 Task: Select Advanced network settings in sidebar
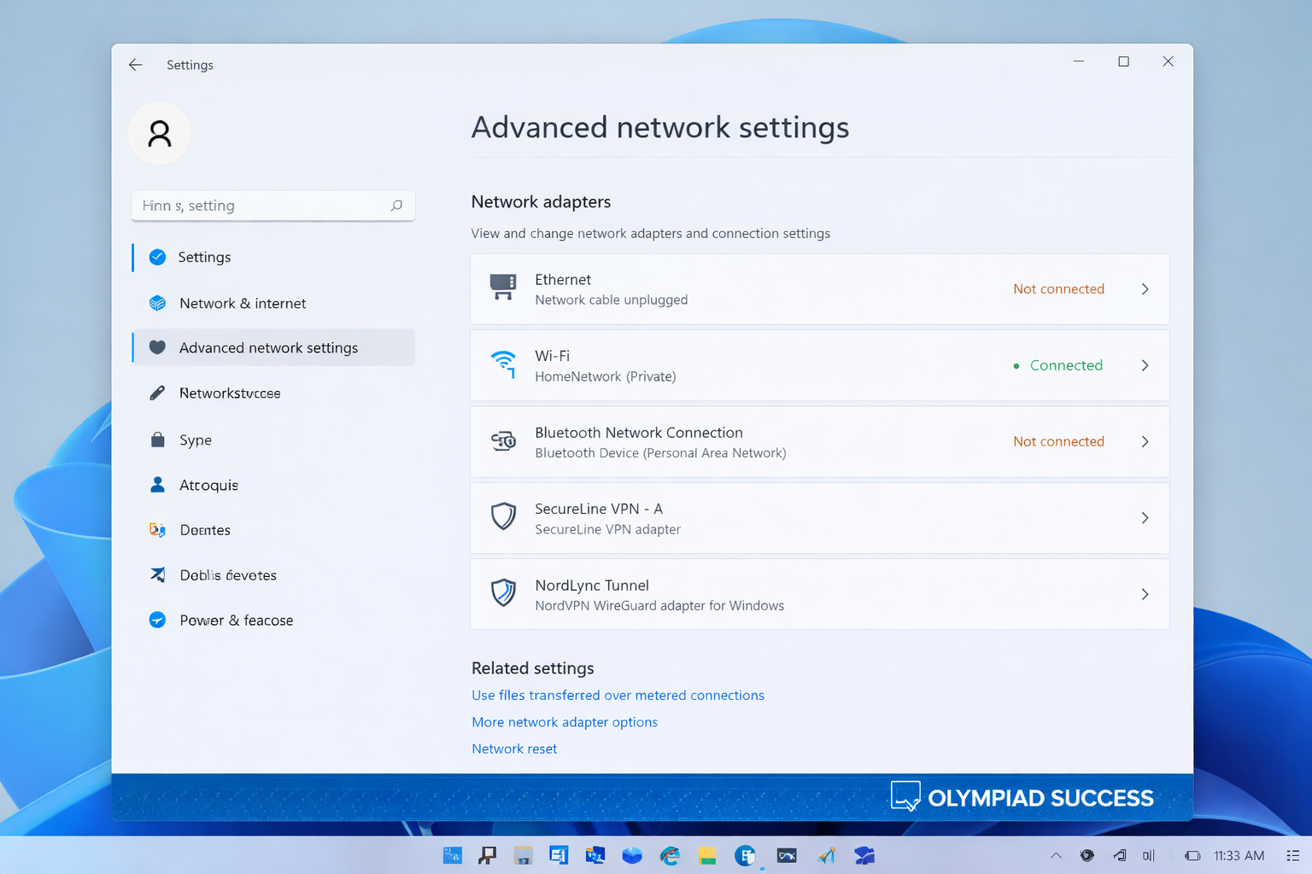268,347
